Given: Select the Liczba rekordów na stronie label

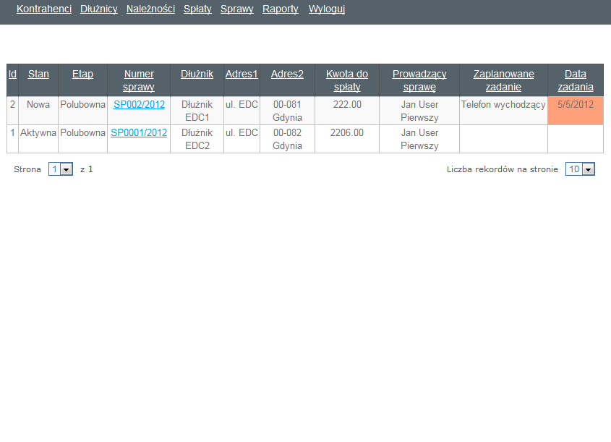Looking at the screenshot, I should (x=503, y=169).
